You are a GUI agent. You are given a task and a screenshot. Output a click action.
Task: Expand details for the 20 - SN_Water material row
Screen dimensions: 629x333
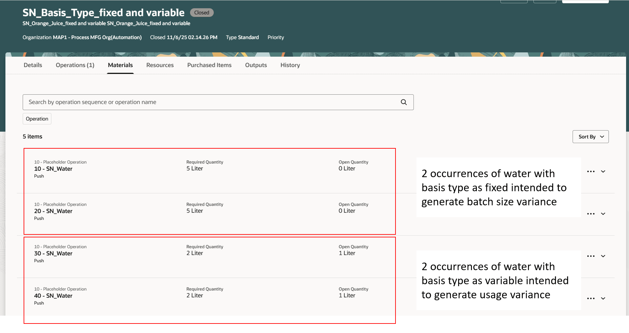[603, 214]
